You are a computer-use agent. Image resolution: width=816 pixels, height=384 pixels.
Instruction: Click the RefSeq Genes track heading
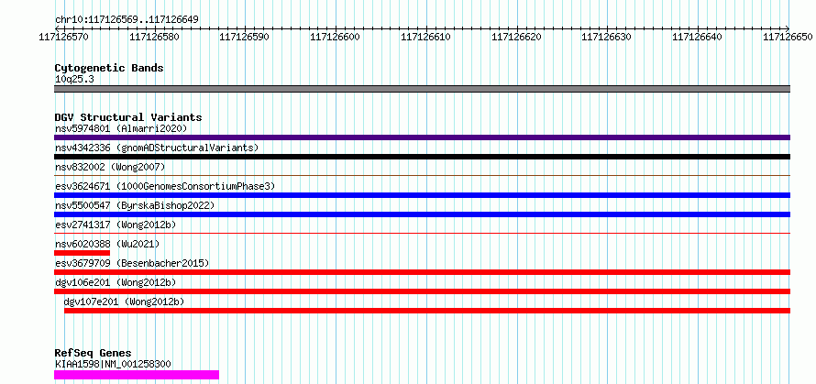93,353
